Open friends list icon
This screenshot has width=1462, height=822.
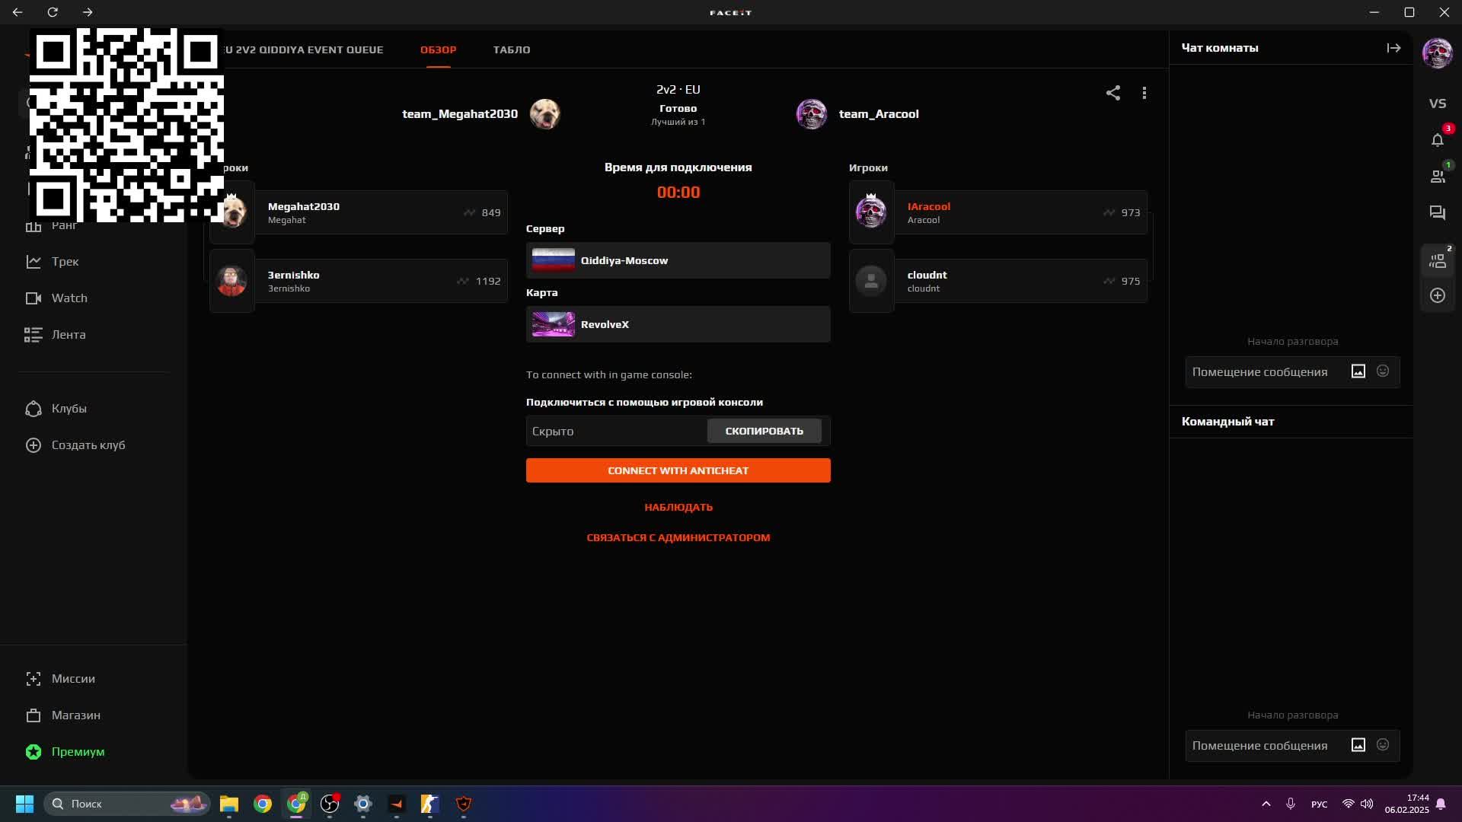click(x=1437, y=177)
